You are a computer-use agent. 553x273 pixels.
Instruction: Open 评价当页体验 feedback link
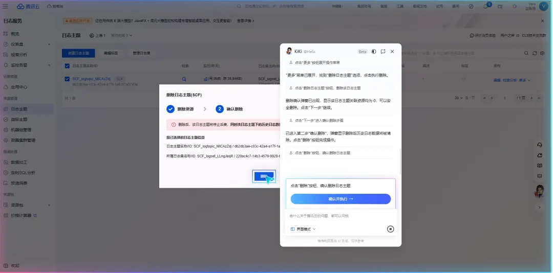[x=483, y=36]
